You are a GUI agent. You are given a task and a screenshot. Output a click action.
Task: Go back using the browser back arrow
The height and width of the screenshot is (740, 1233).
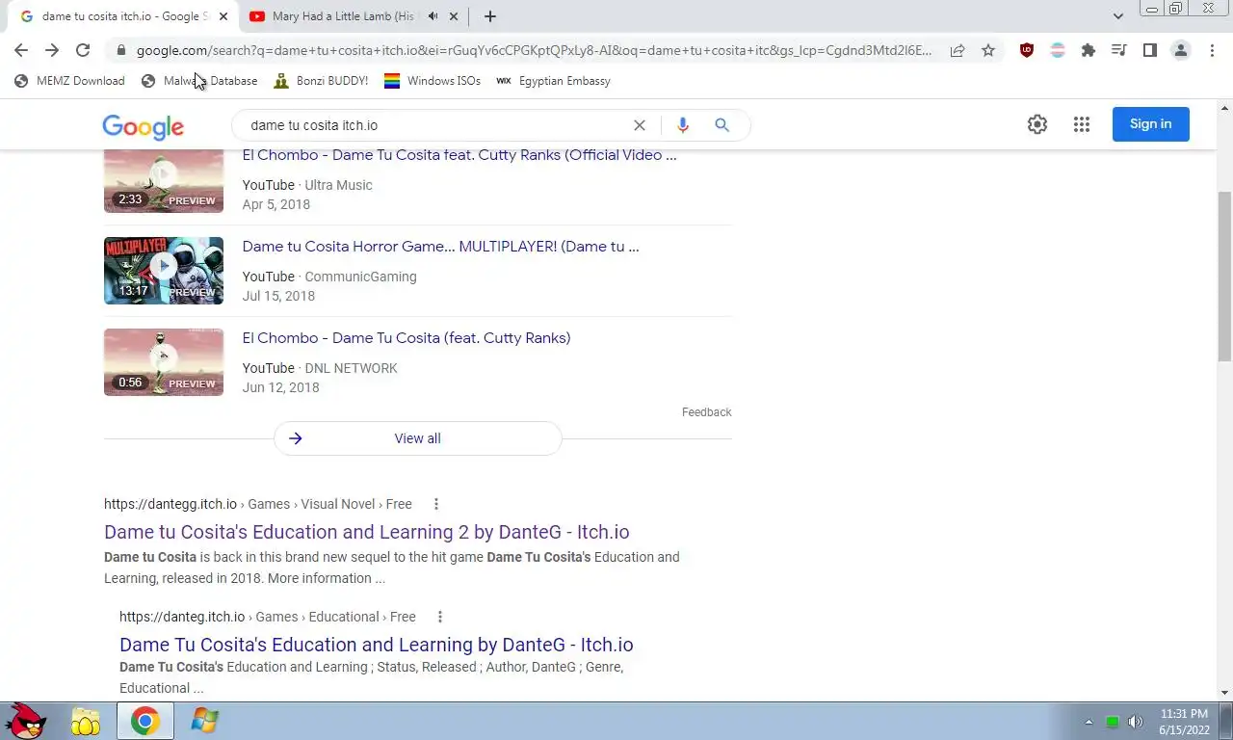[x=21, y=50]
